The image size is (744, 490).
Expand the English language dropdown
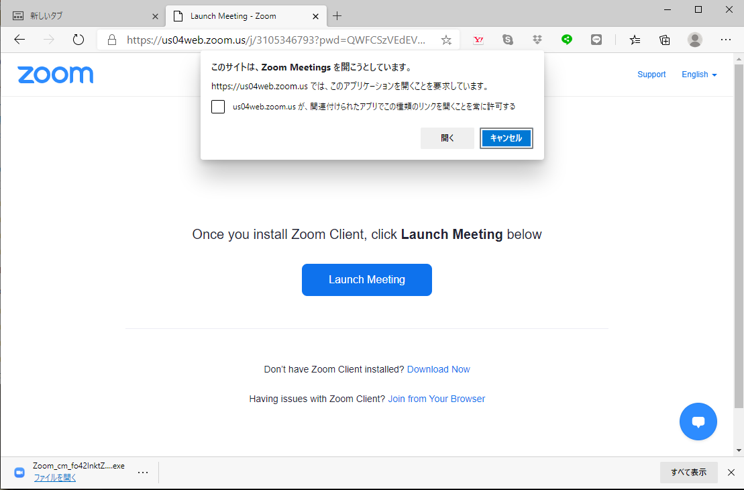pos(700,75)
